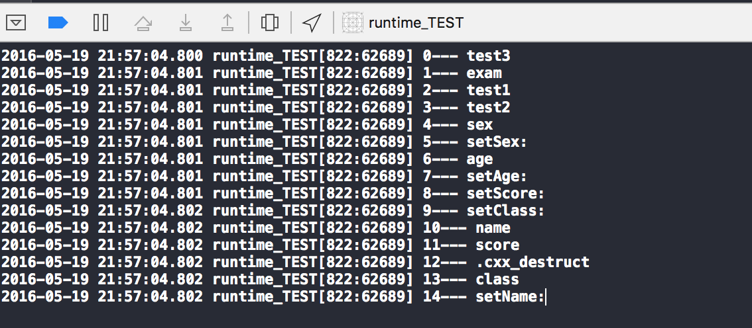This screenshot has height=328, width=752.
Task: Place cursor after '14--- setName:'
Action: click(x=546, y=298)
